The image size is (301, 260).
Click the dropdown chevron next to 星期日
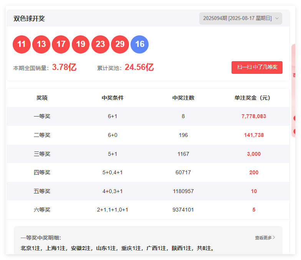[277, 18]
